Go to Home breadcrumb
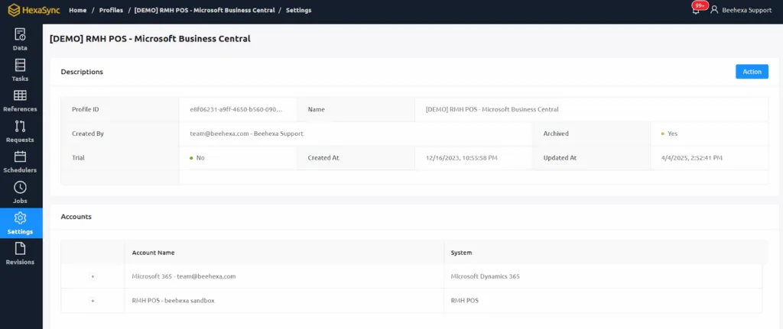 pos(78,10)
